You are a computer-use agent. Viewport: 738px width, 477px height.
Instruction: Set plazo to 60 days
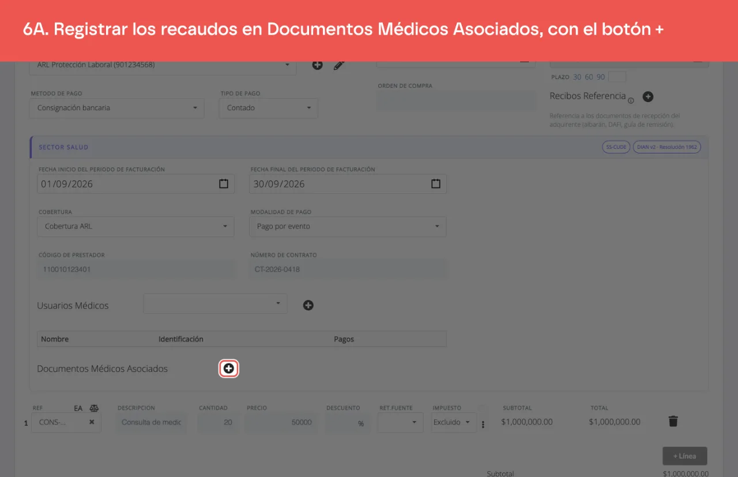589,77
